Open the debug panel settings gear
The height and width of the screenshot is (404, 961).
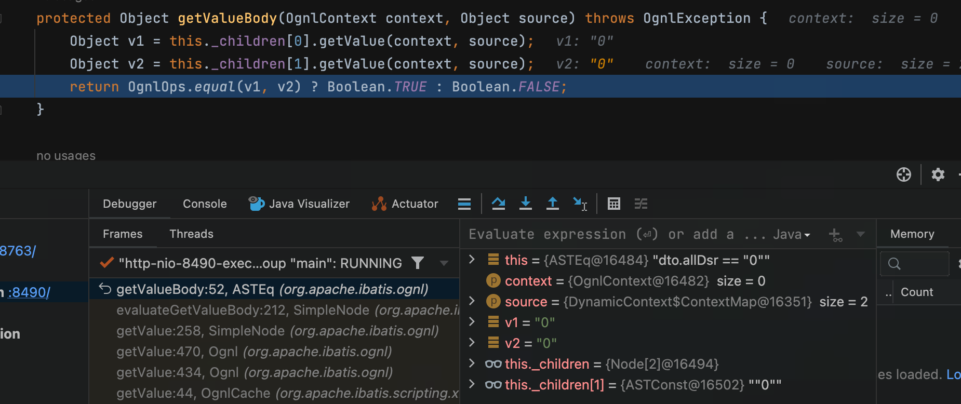click(x=938, y=174)
